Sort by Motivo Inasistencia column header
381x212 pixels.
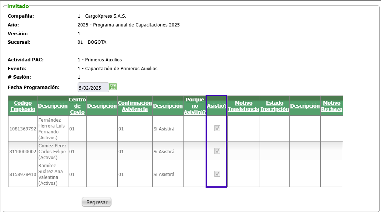click(243, 106)
